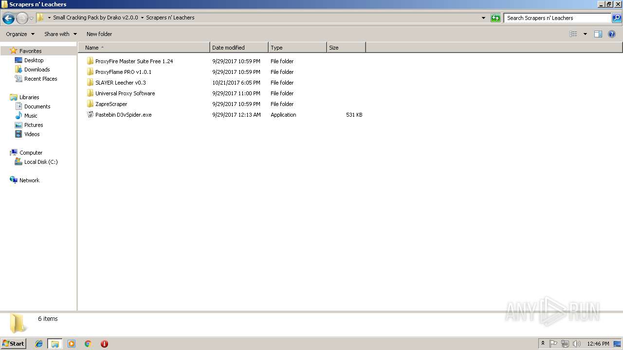Create a New folder
The height and width of the screenshot is (350, 623).
99,34
